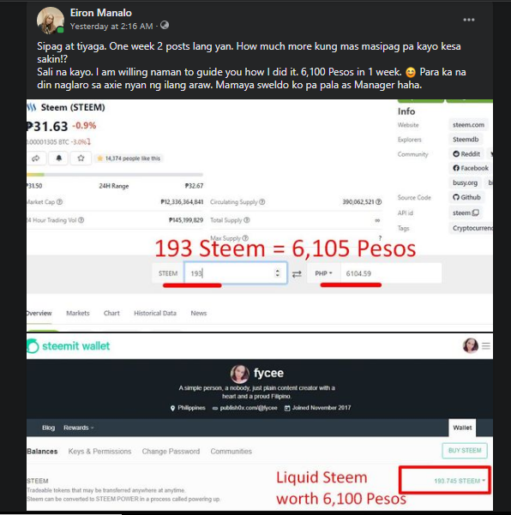Open the Github source code link
The image size is (511, 515).
pyautogui.click(x=466, y=197)
